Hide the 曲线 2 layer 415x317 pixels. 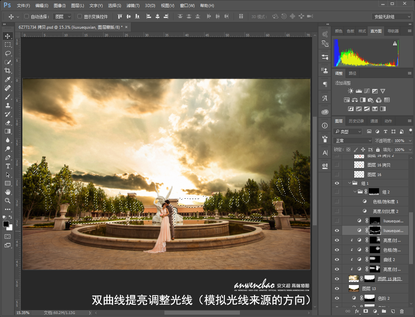(x=337, y=259)
